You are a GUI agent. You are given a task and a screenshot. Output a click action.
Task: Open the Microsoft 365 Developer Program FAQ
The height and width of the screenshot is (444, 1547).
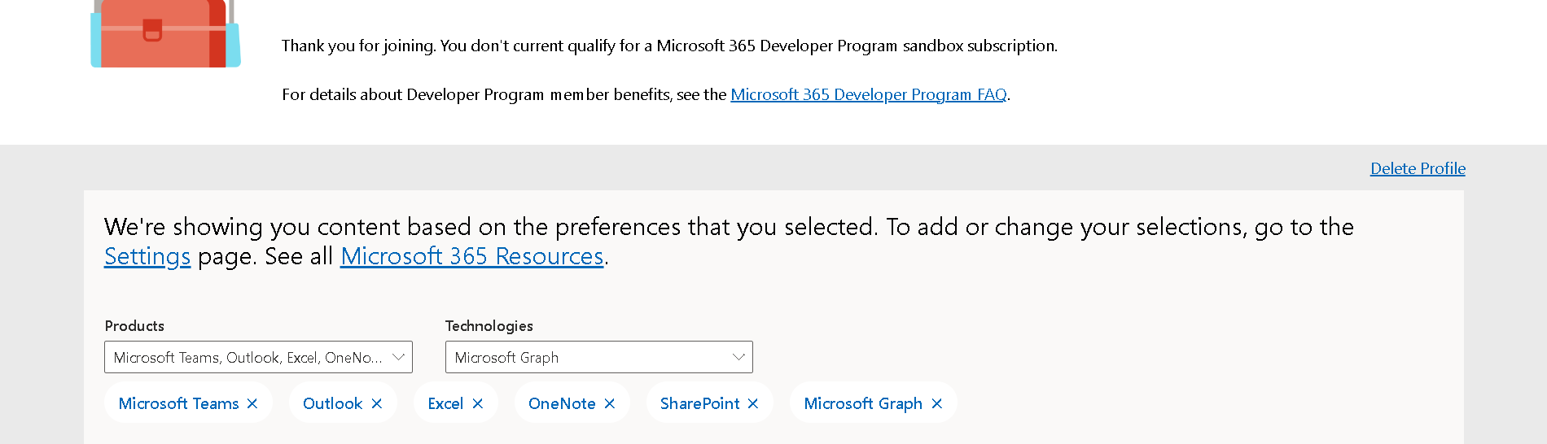pos(869,94)
